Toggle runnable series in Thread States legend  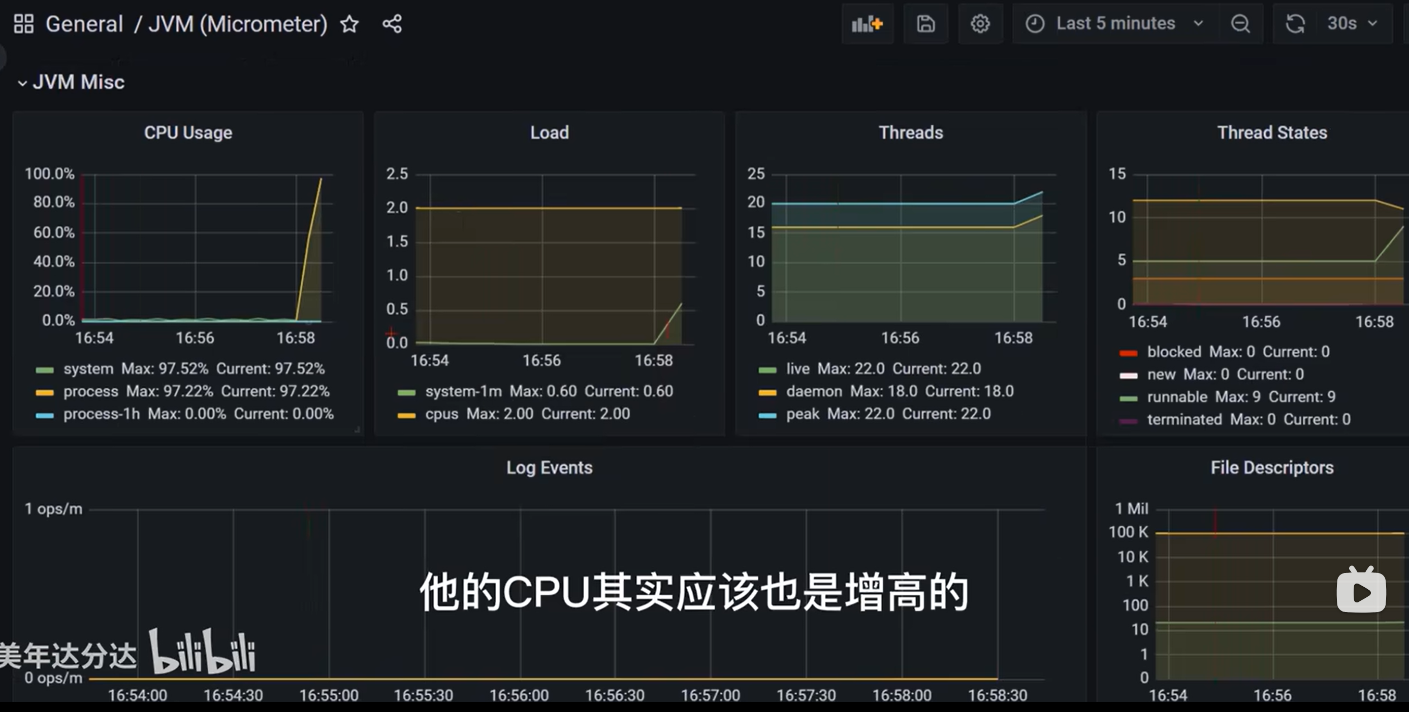(x=1176, y=397)
